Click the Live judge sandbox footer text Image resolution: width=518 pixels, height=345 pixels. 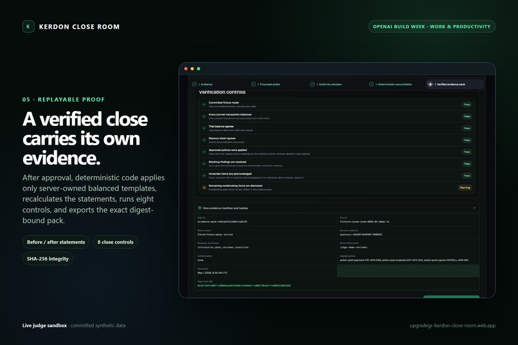click(x=44, y=326)
